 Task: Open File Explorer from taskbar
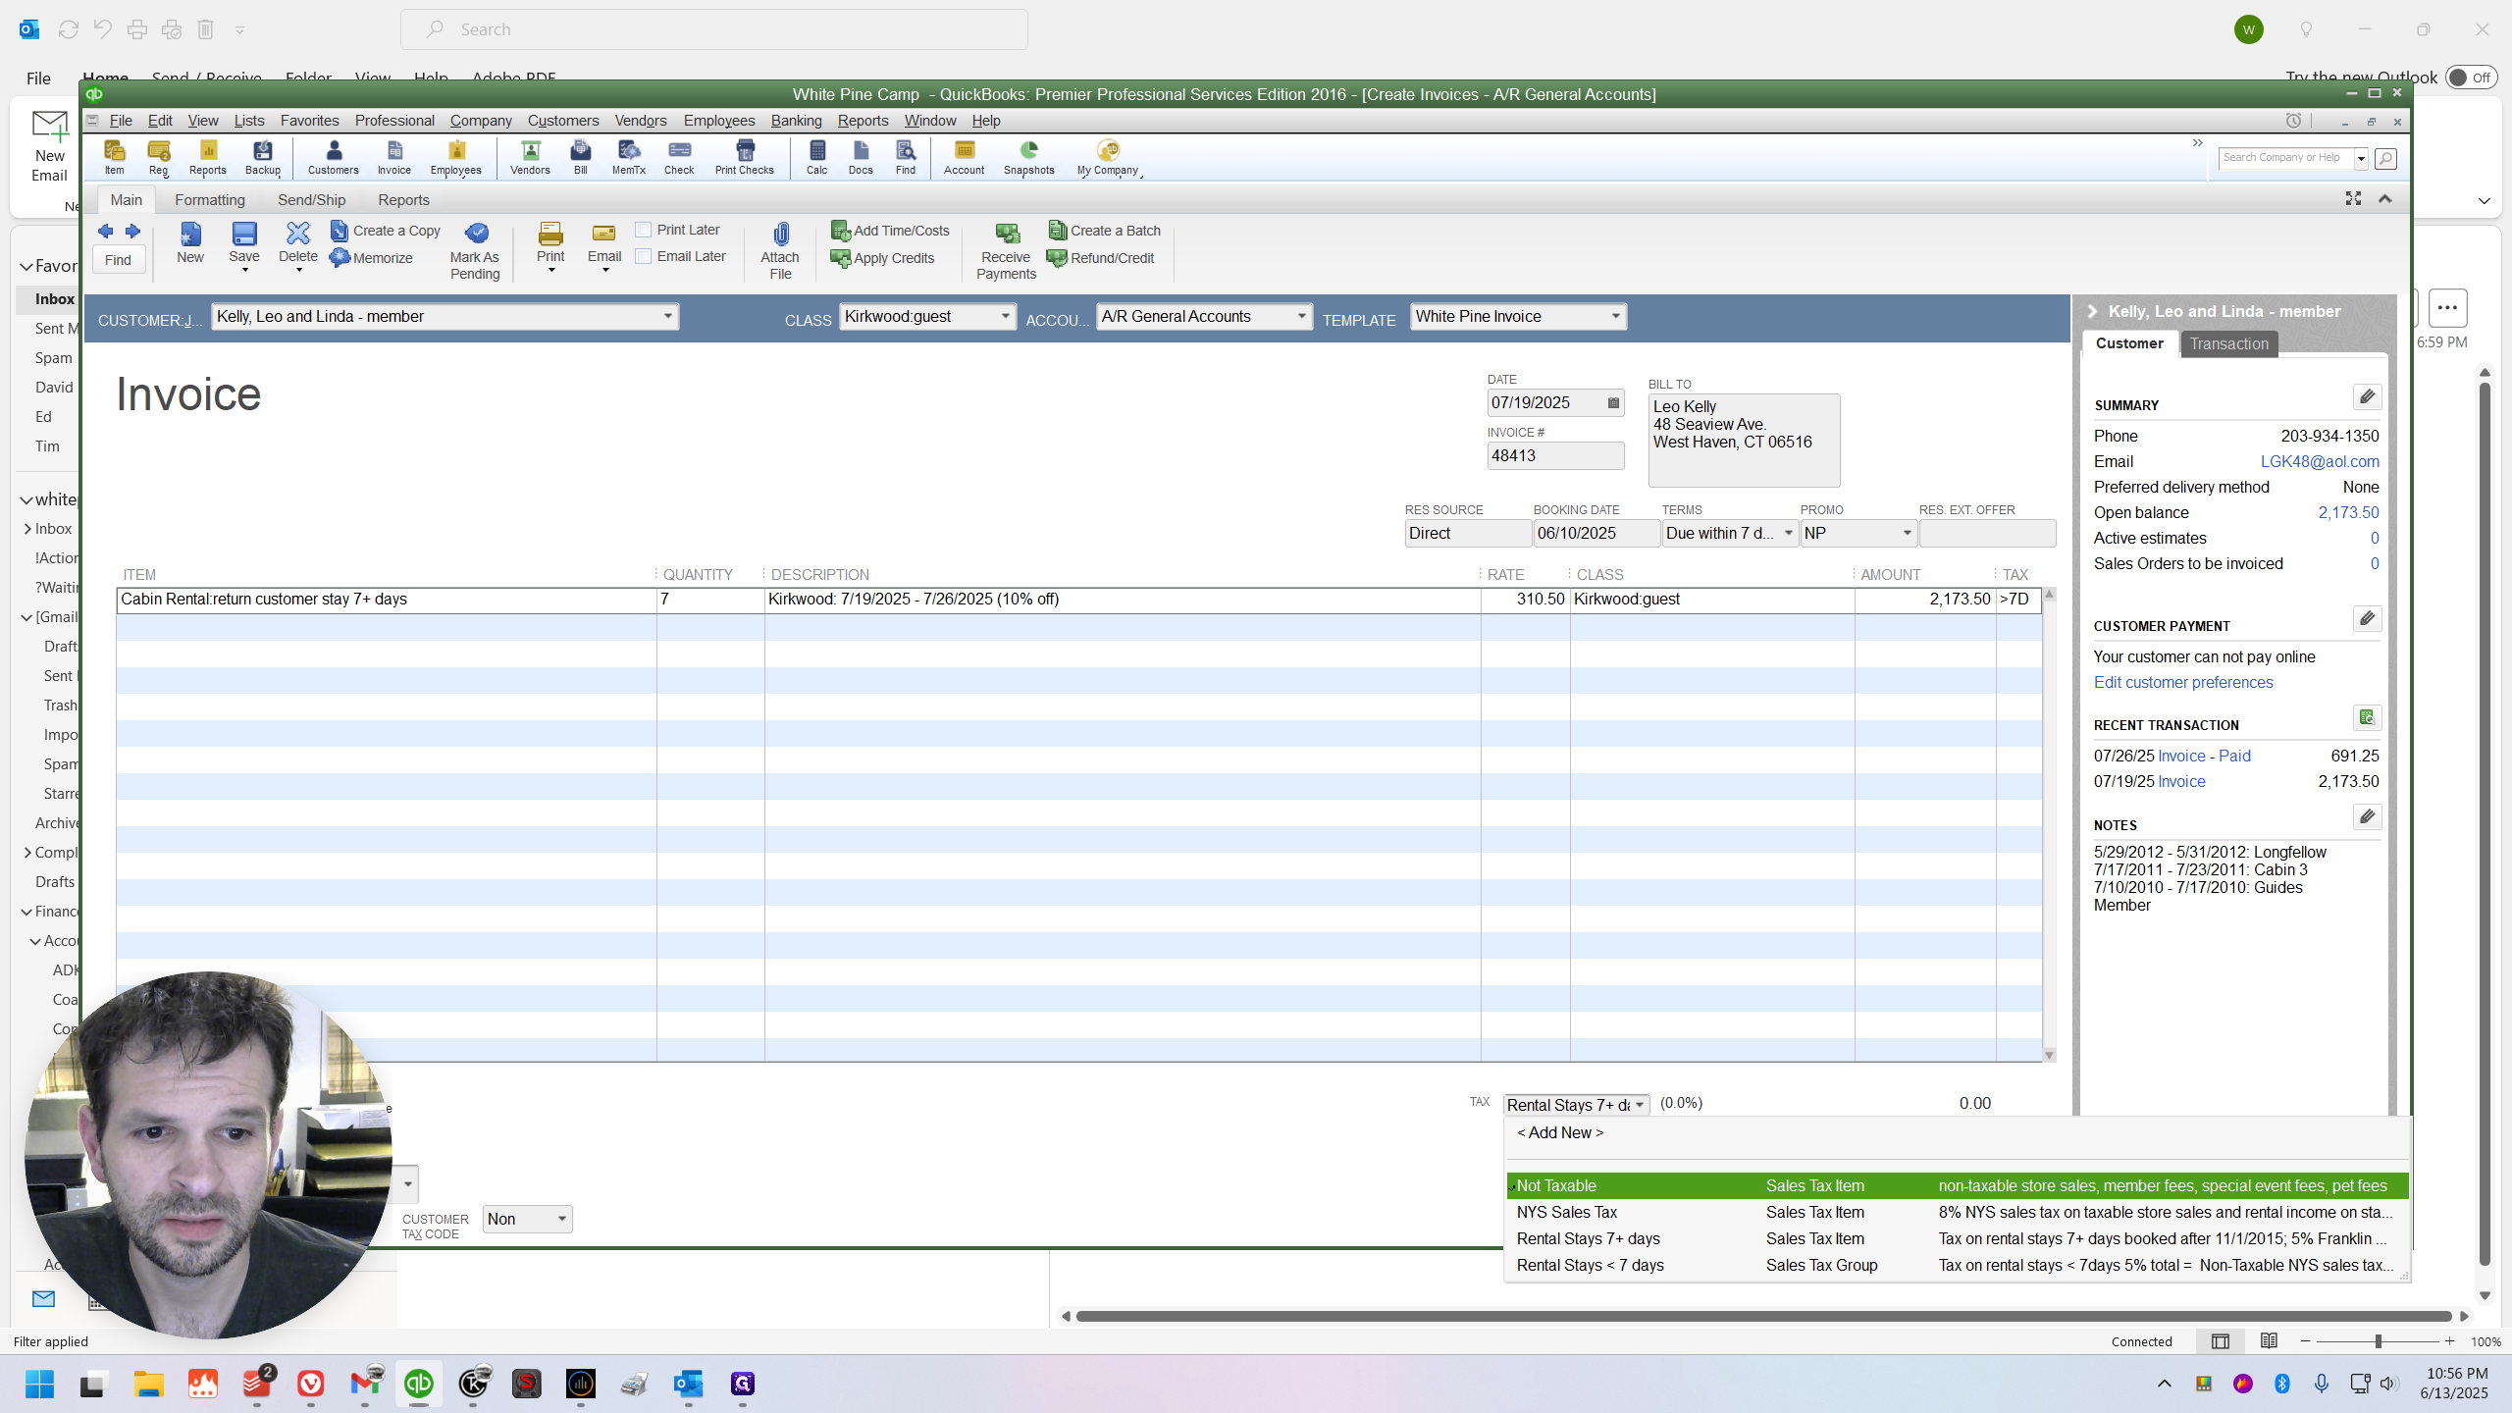149,1384
